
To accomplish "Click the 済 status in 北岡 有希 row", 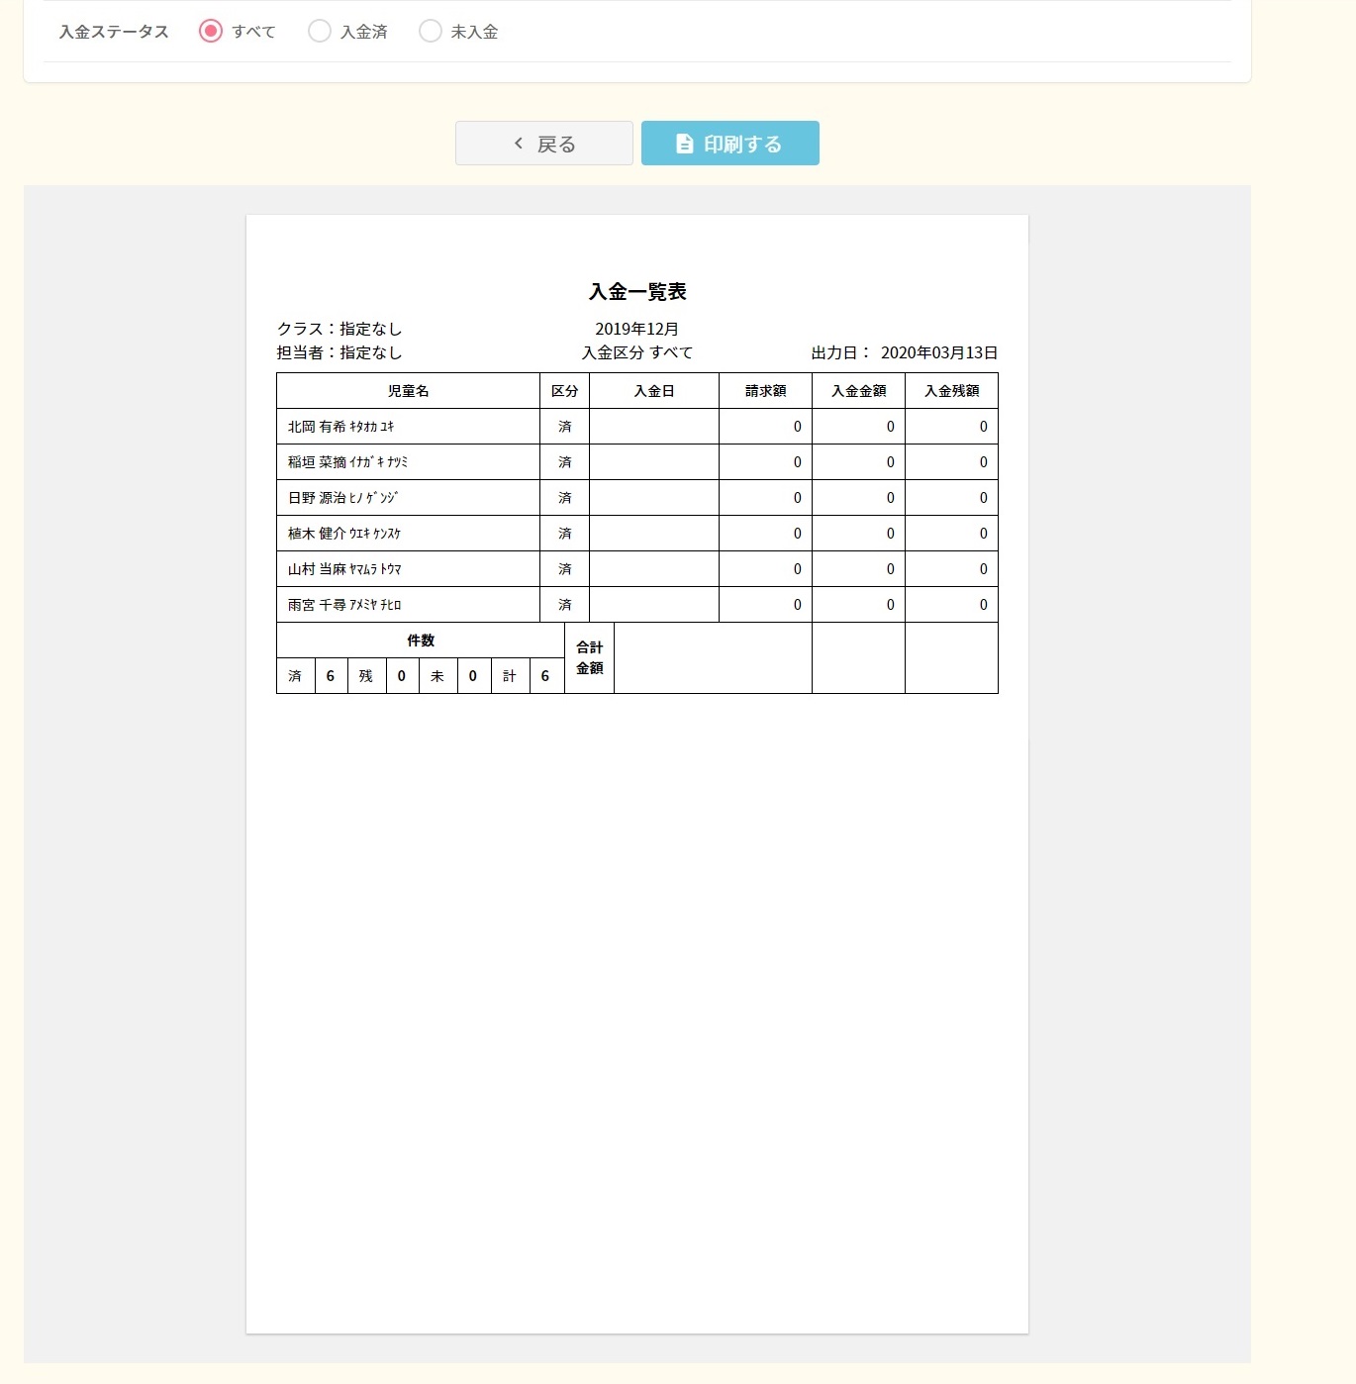I will click(564, 427).
